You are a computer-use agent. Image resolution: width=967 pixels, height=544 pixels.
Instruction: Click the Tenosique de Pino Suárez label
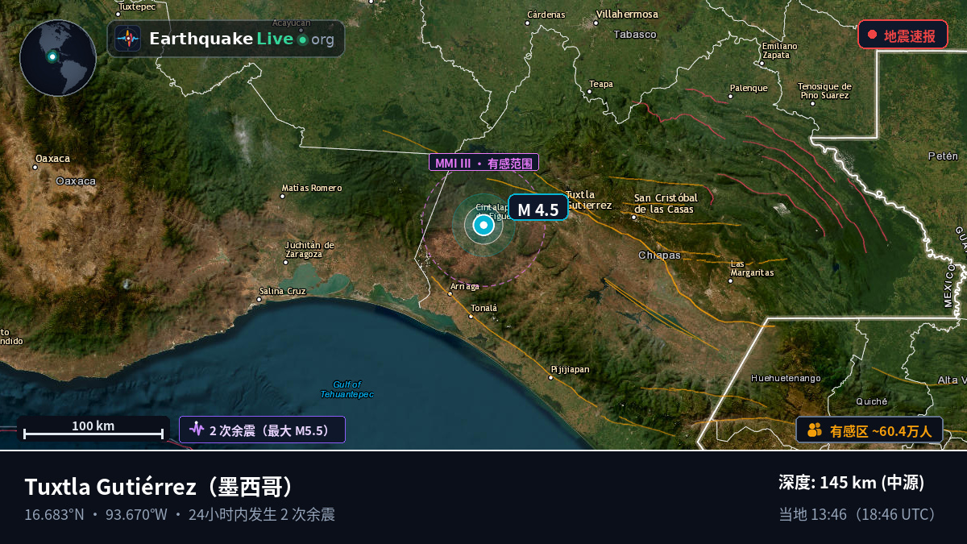(824, 90)
